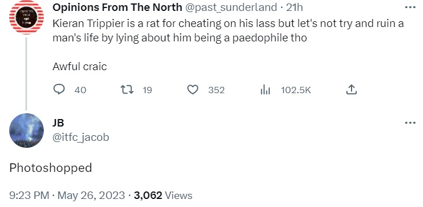423x207 pixels.
Task: Like the tweet using the heart icon
Action: coord(193,90)
